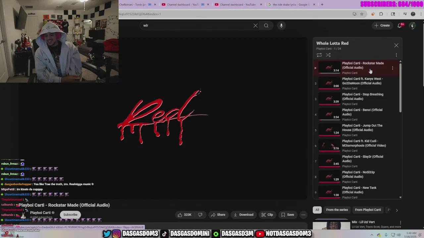Screen dimensions: 424x238
Task: Open media control music icon in toolbar
Action: [405, 14]
